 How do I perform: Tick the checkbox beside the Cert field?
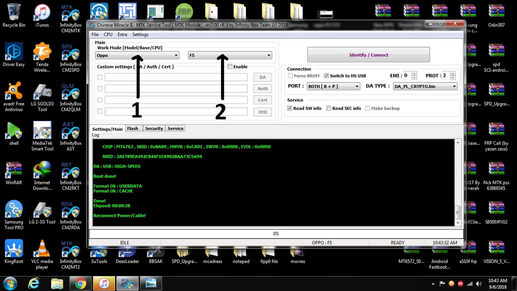[100, 100]
